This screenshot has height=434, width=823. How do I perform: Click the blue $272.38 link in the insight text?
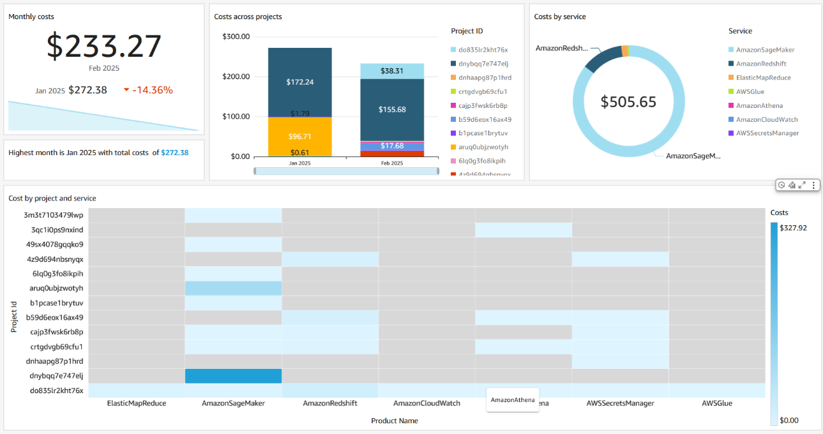tap(174, 153)
